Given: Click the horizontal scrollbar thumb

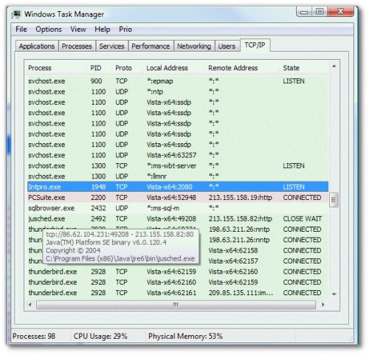Looking at the screenshot, I should (176, 305).
